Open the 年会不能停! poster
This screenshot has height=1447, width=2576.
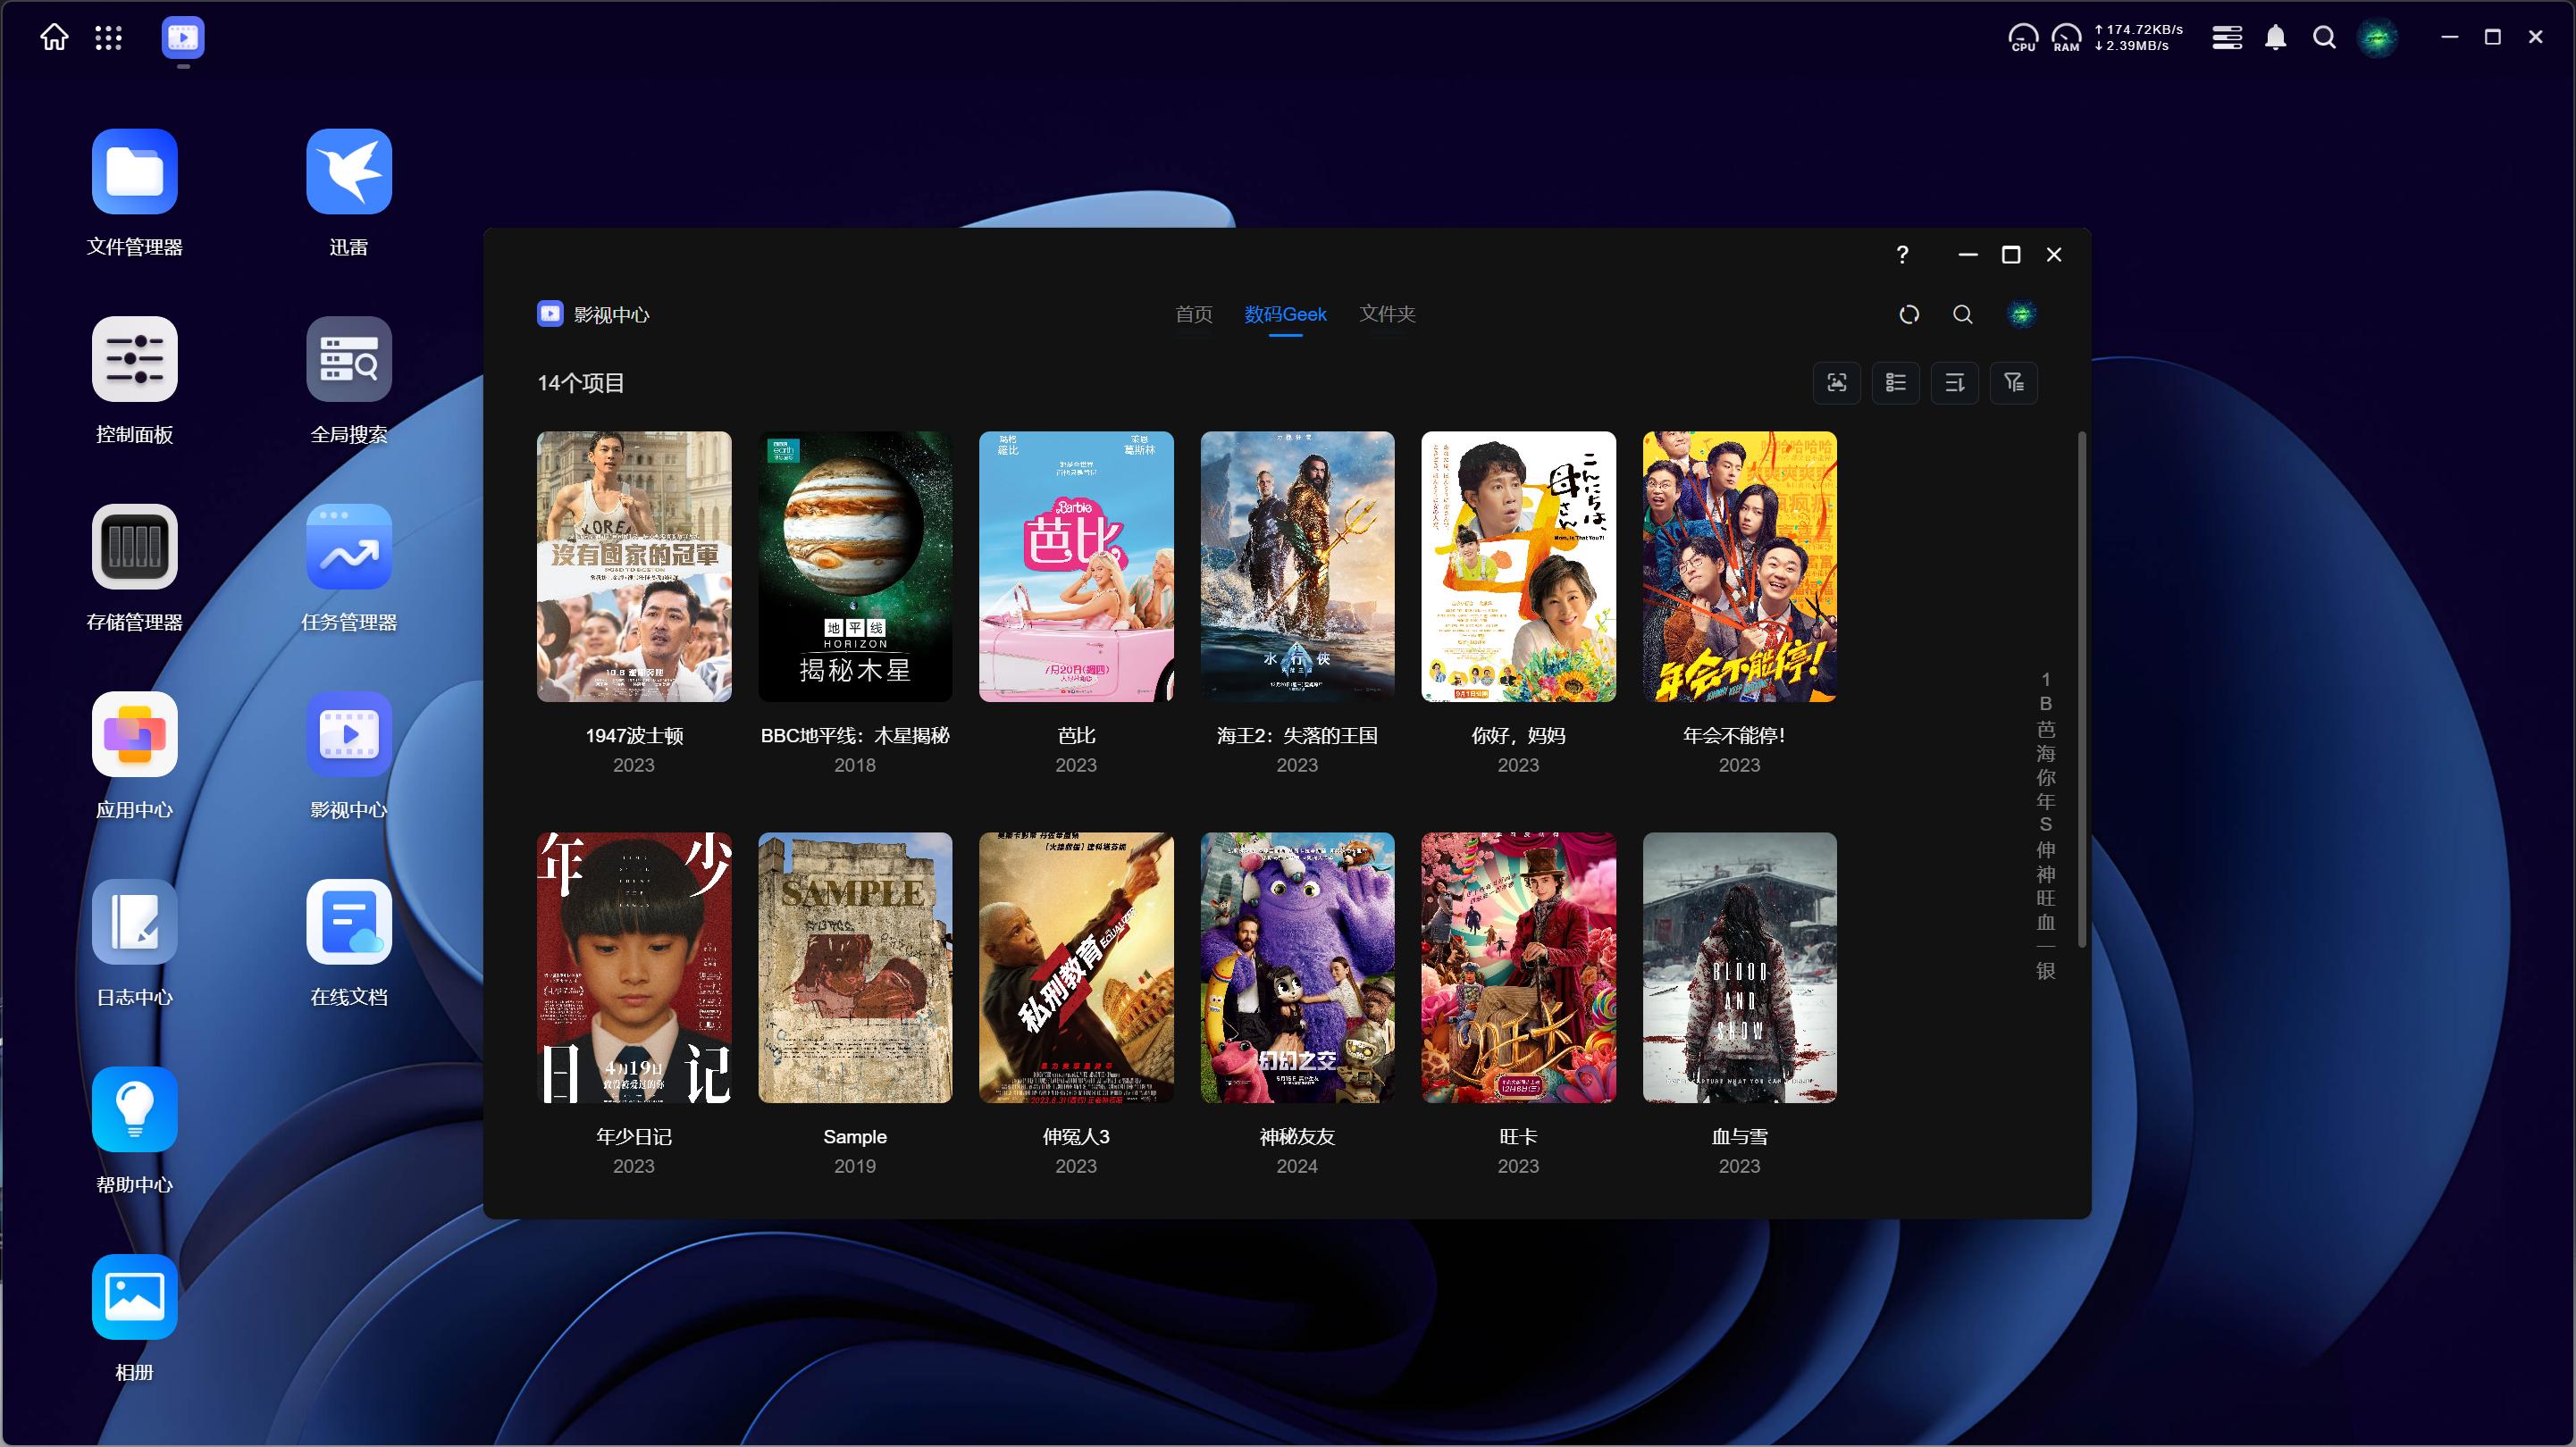pos(1739,566)
